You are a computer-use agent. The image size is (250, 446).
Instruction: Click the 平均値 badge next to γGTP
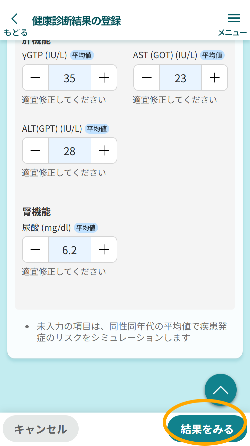click(x=82, y=55)
